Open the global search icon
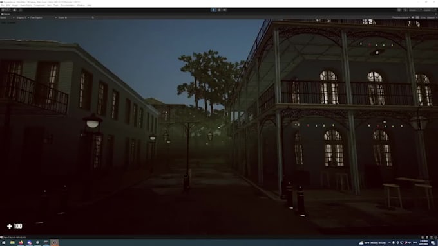 pyautogui.click(x=405, y=10)
